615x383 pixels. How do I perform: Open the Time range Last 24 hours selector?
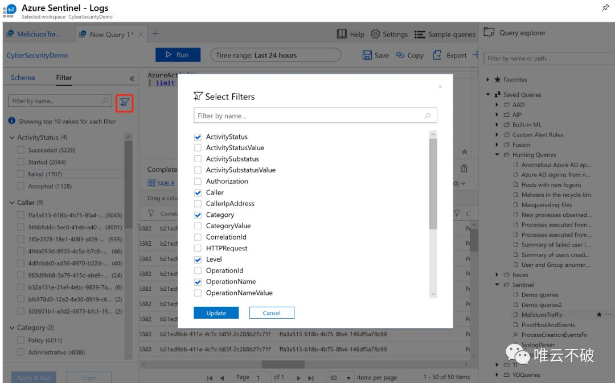[276, 55]
